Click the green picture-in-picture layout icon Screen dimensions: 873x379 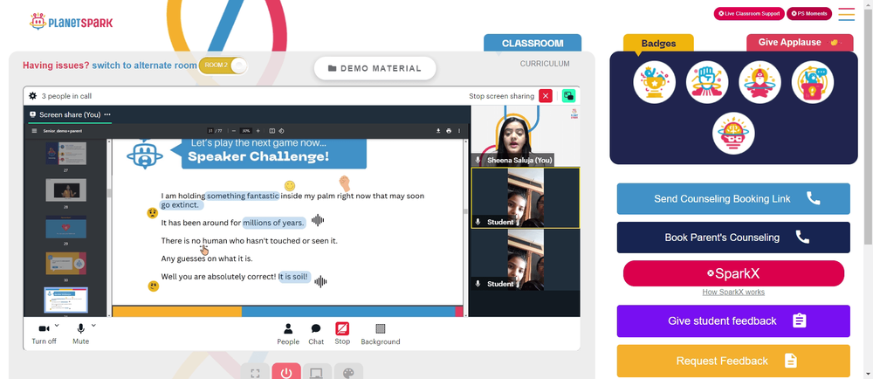(568, 96)
